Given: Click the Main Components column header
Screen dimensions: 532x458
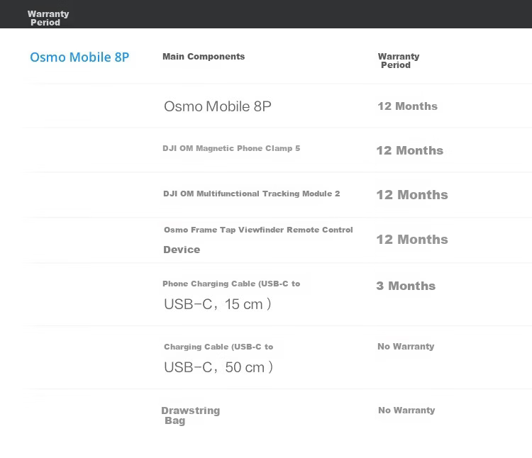Looking at the screenshot, I should click(x=204, y=56).
